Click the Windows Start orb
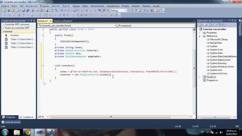242x136 pixels. 5,132
